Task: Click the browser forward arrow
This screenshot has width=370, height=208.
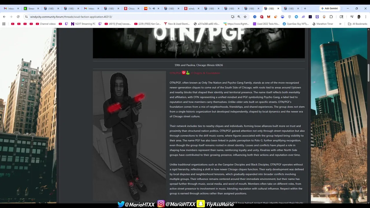Action: [x=11, y=17]
